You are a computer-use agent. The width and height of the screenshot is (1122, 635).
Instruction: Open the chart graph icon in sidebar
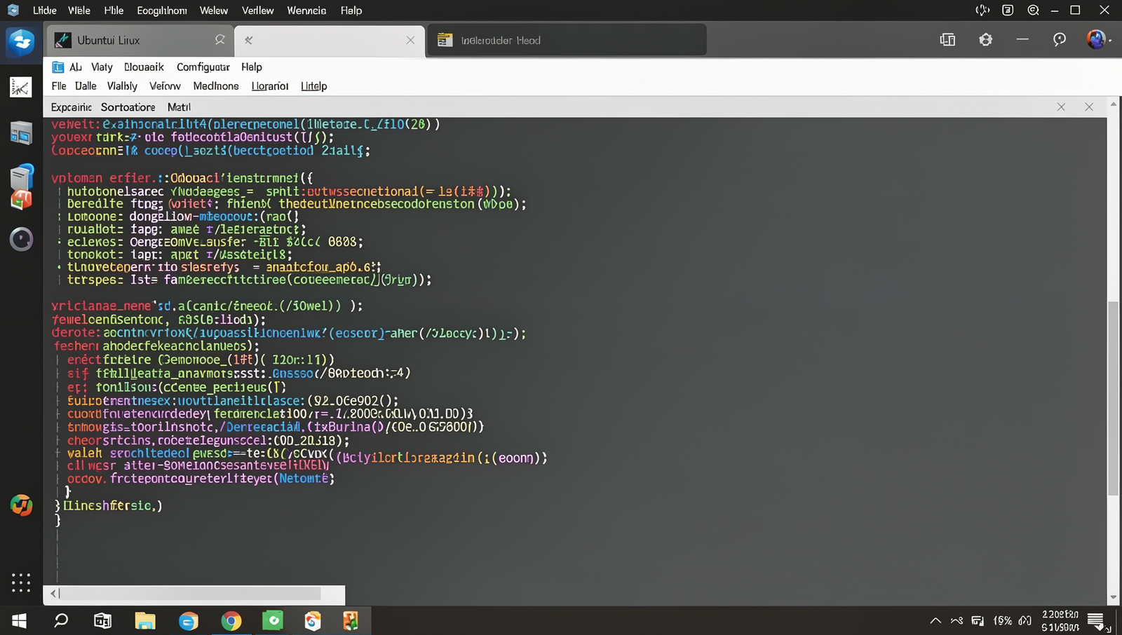[21, 88]
